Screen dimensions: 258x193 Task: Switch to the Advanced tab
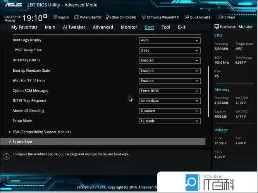point(103,27)
